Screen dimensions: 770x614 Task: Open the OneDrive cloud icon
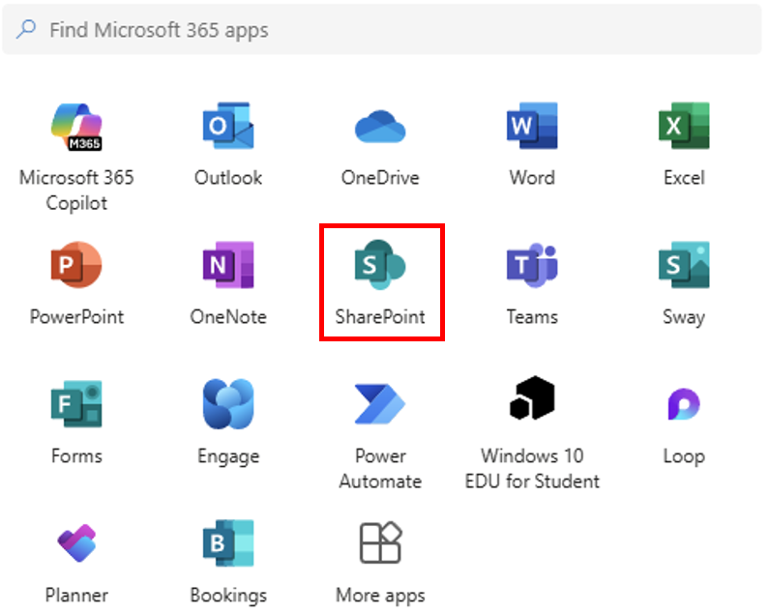380,128
